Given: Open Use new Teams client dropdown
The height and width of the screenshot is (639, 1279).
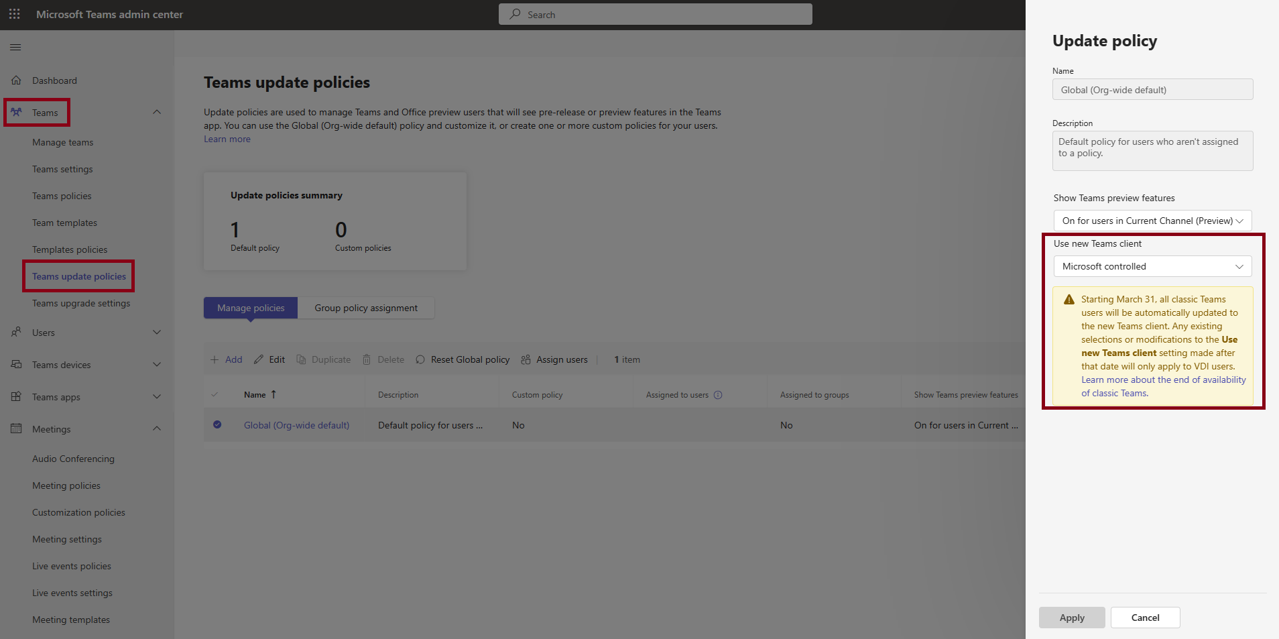Looking at the screenshot, I should coord(1152,266).
